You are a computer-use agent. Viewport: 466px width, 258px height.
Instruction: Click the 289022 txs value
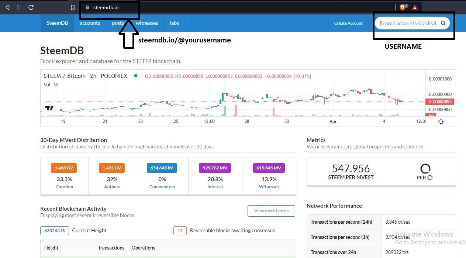(397, 252)
